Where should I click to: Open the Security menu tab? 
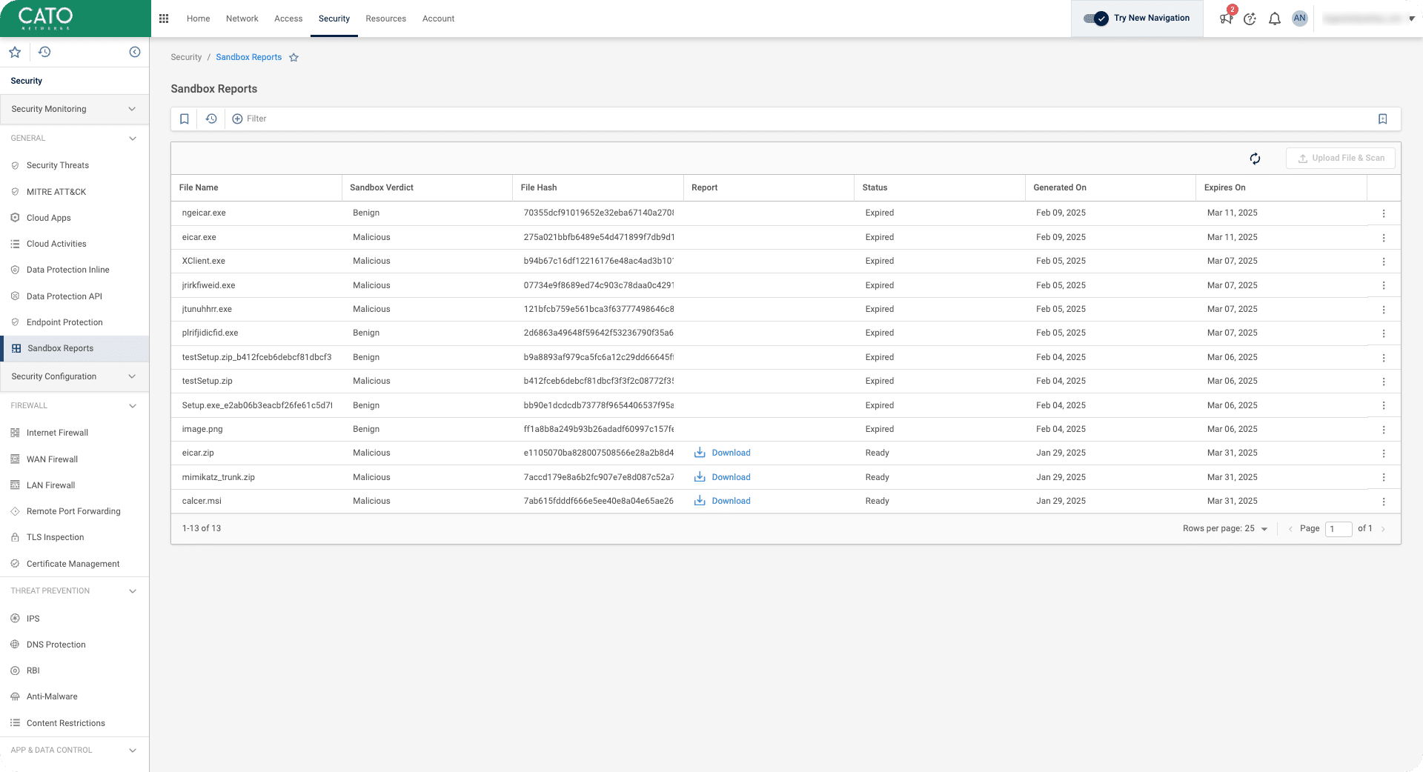[334, 19]
